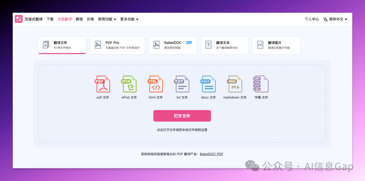This screenshot has width=365, height=181.
Task: Open the 价格 pricing page
Action: pyautogui.click(x=90, y=19)
